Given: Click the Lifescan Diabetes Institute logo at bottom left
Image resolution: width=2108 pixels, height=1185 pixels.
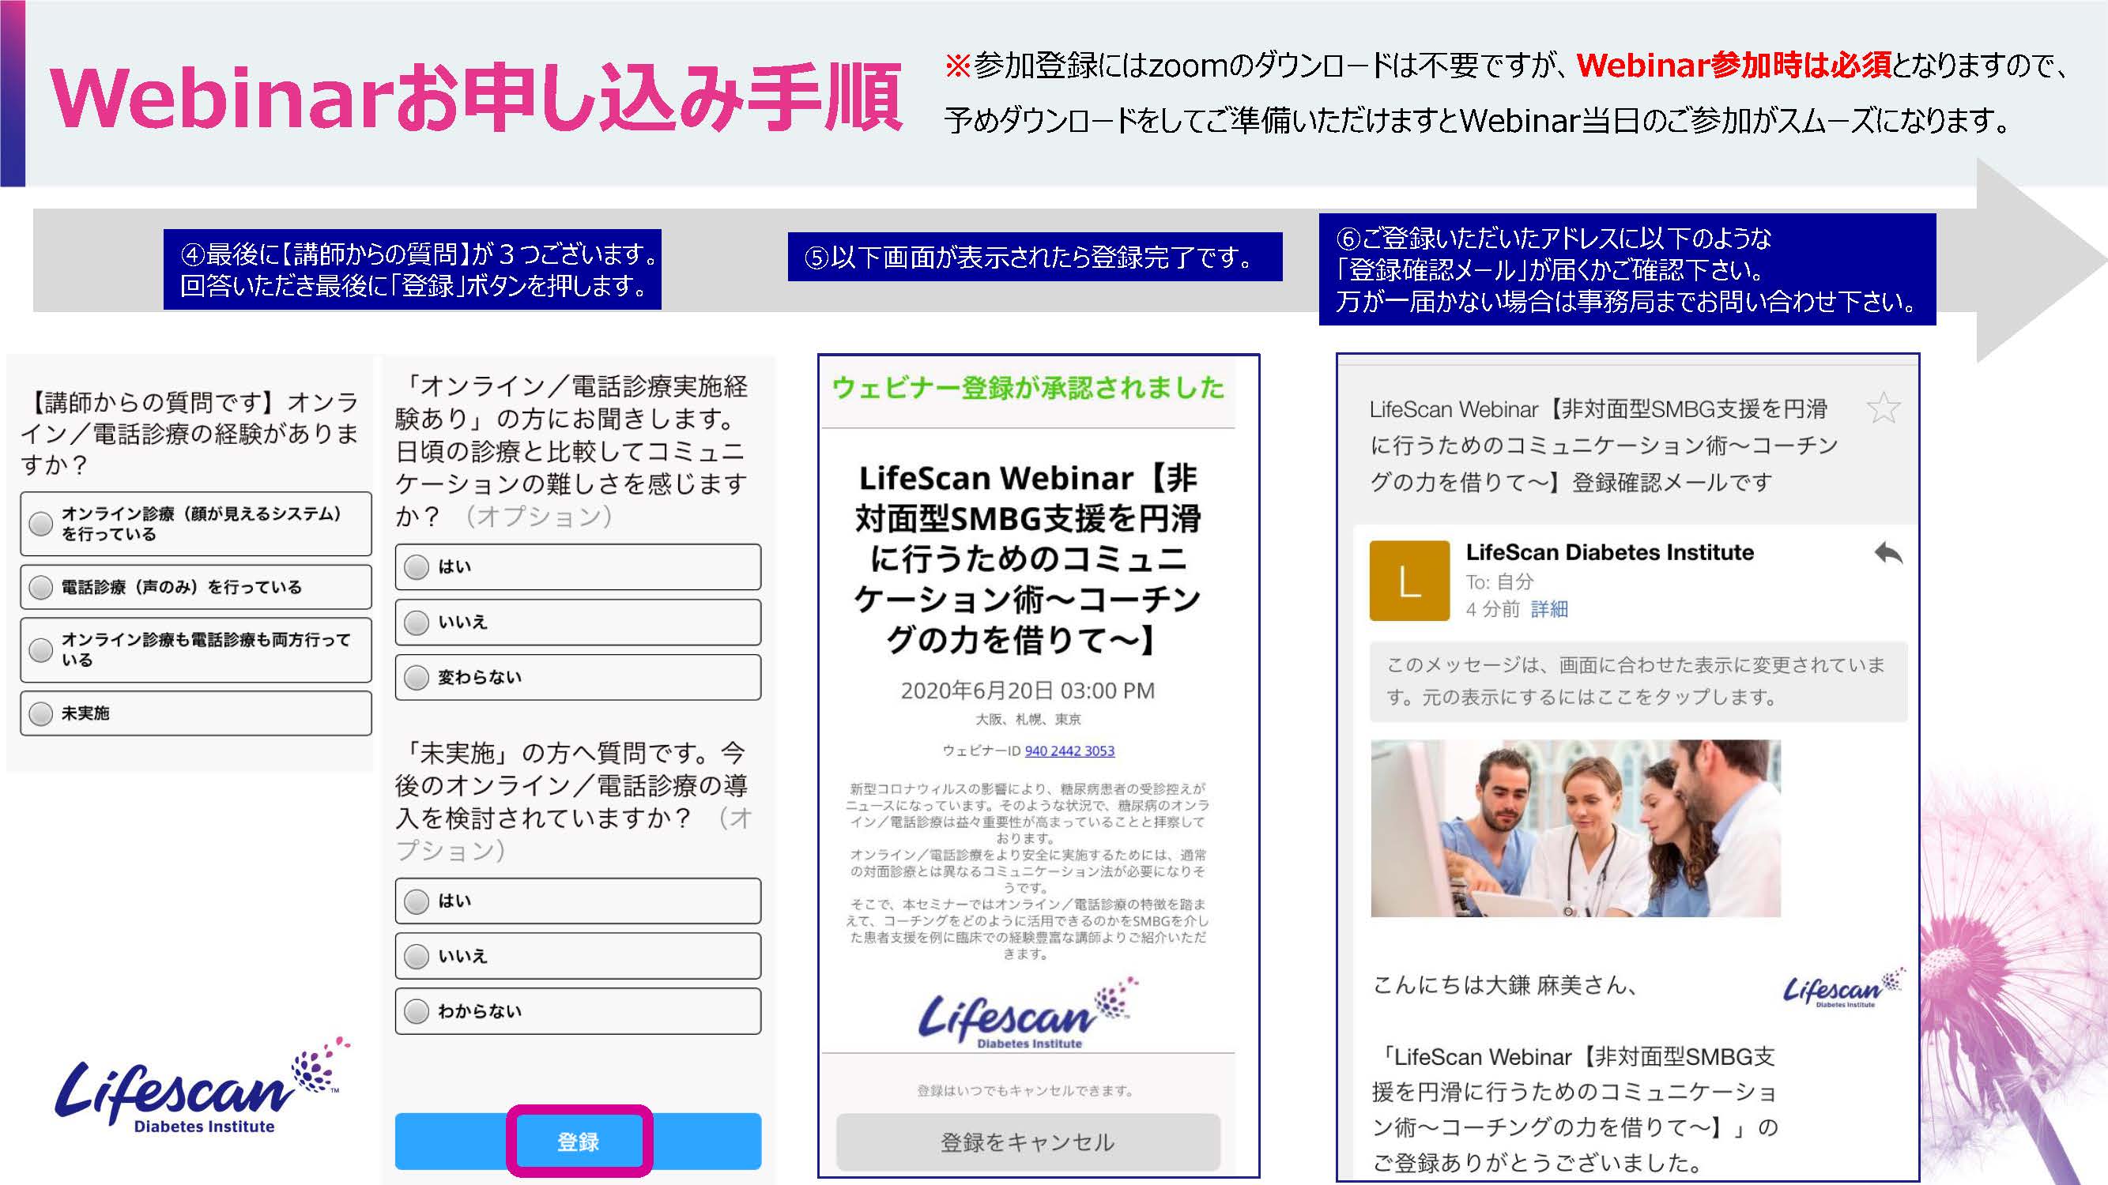Looking at the screenshot, I should click(203, 1088).
